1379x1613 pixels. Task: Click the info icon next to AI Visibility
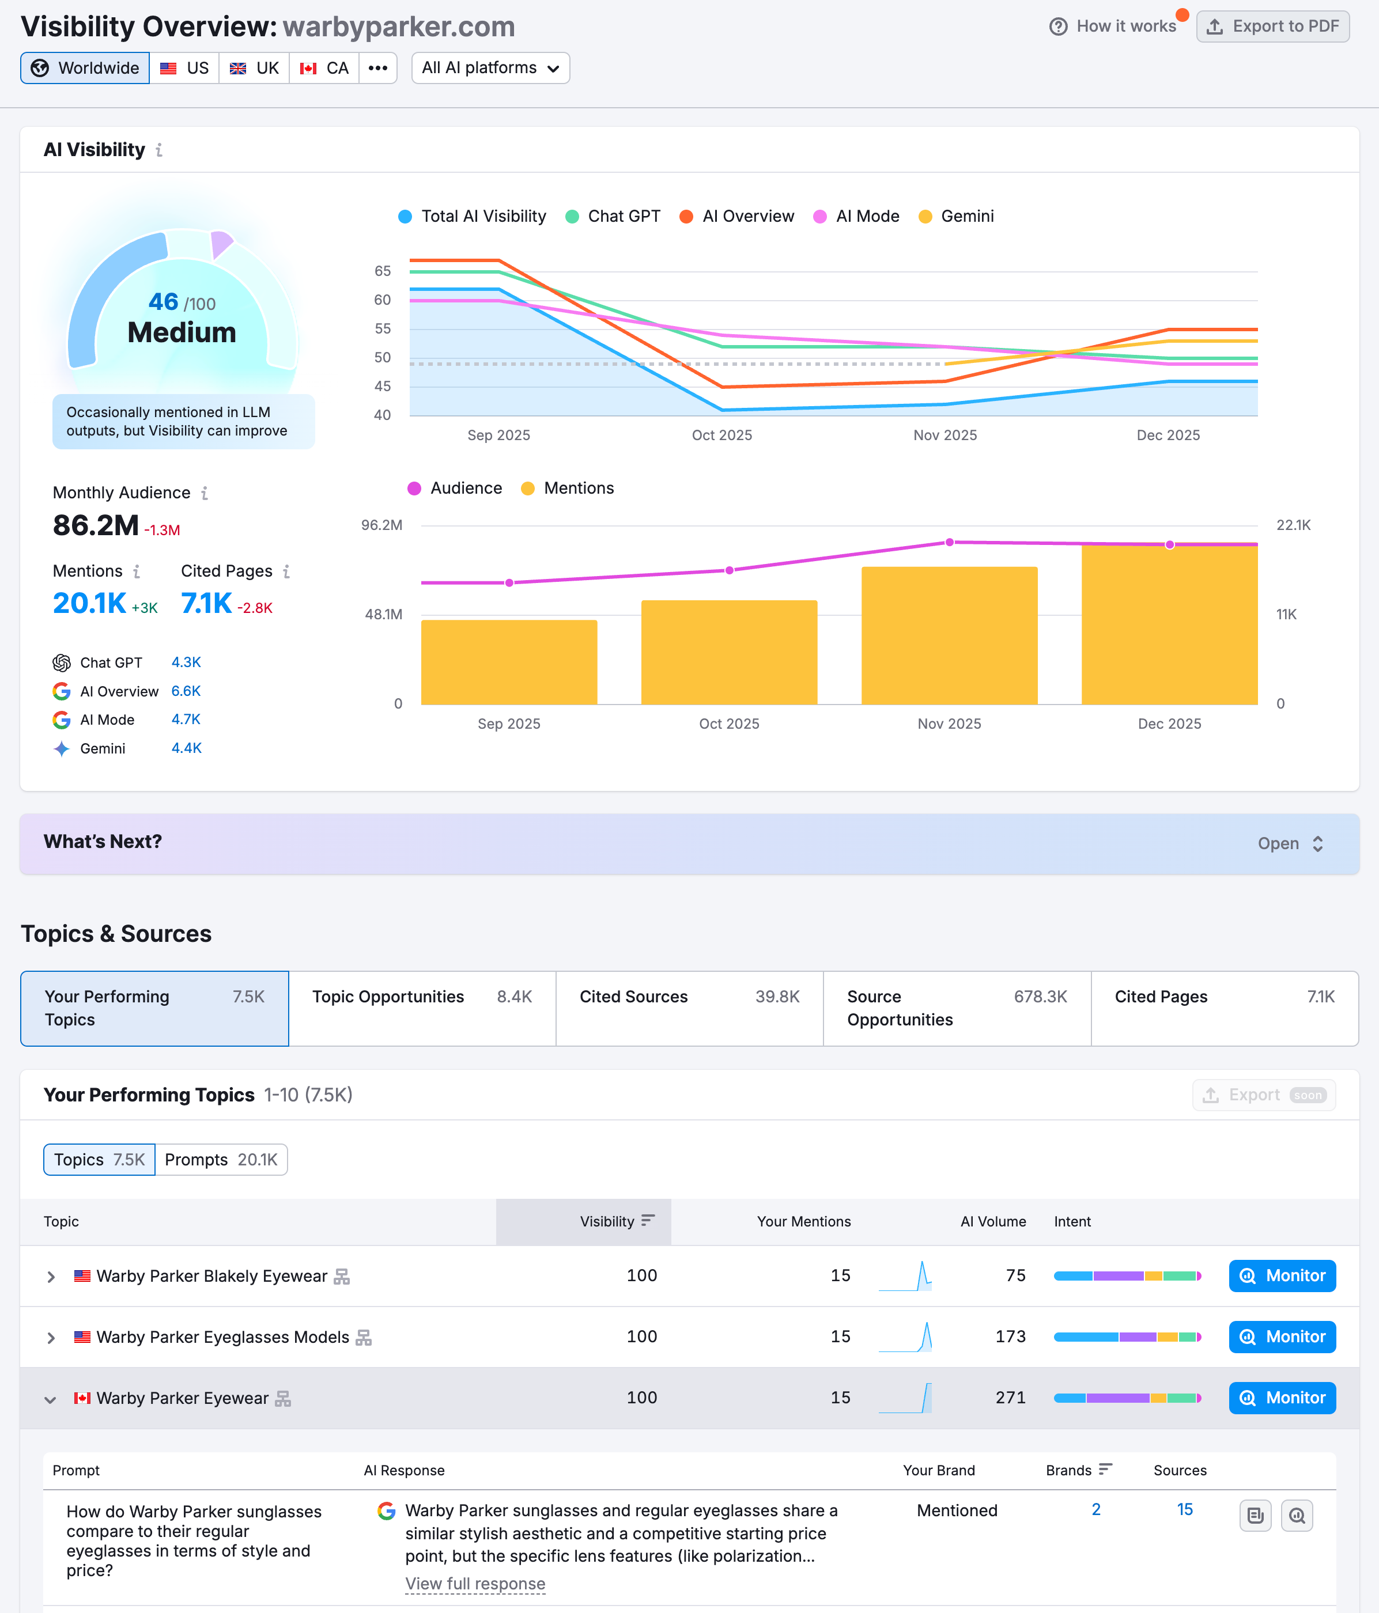[159, 149]
